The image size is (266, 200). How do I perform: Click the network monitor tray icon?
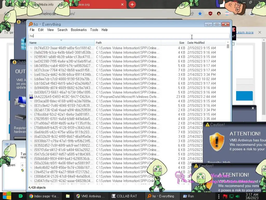231,196
